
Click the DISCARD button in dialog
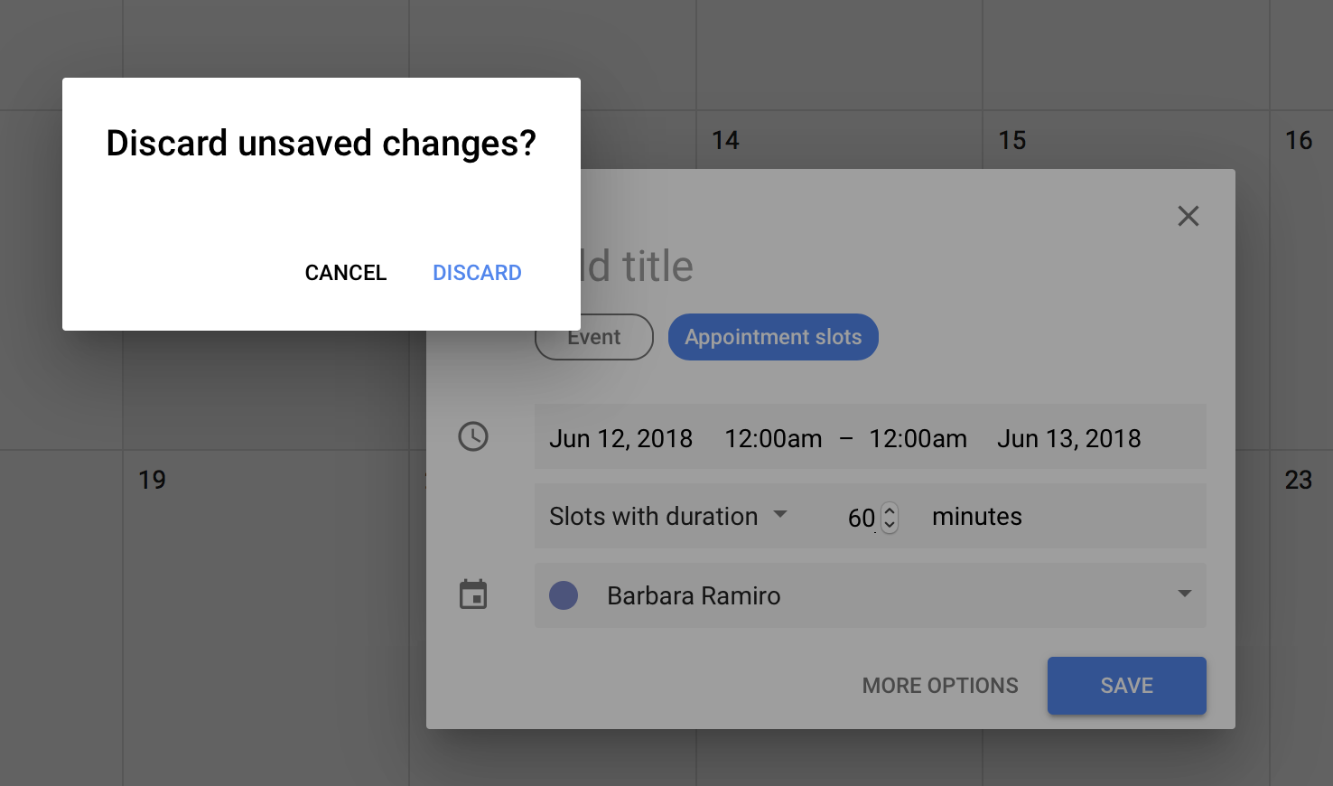[477, 273]
